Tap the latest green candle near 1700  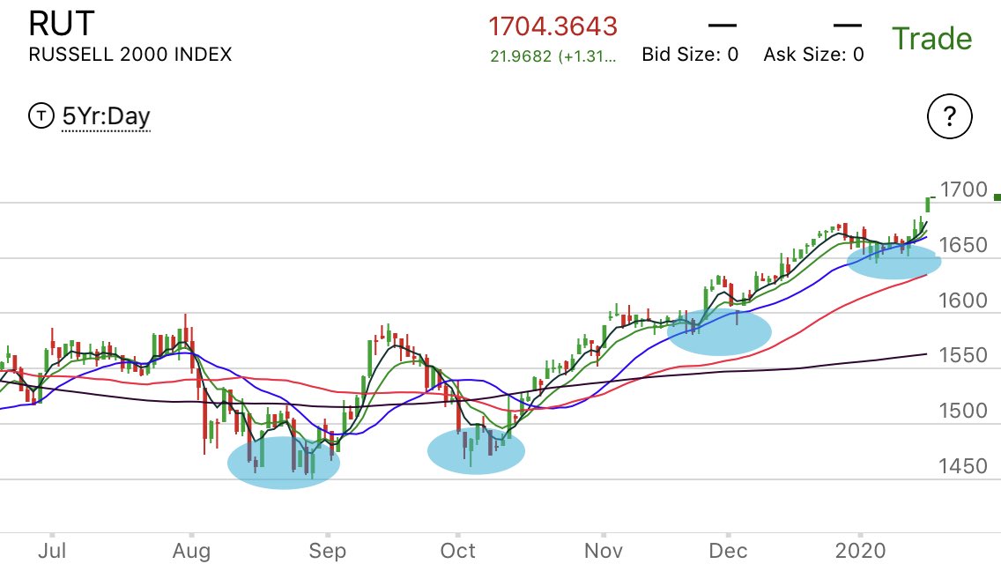[x=928, y=204]
